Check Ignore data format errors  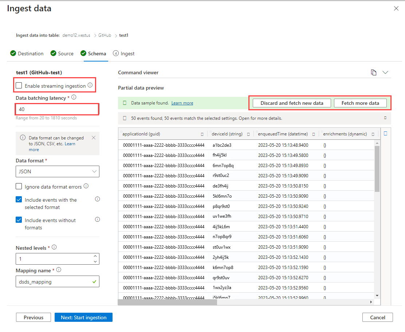(19, 186)
